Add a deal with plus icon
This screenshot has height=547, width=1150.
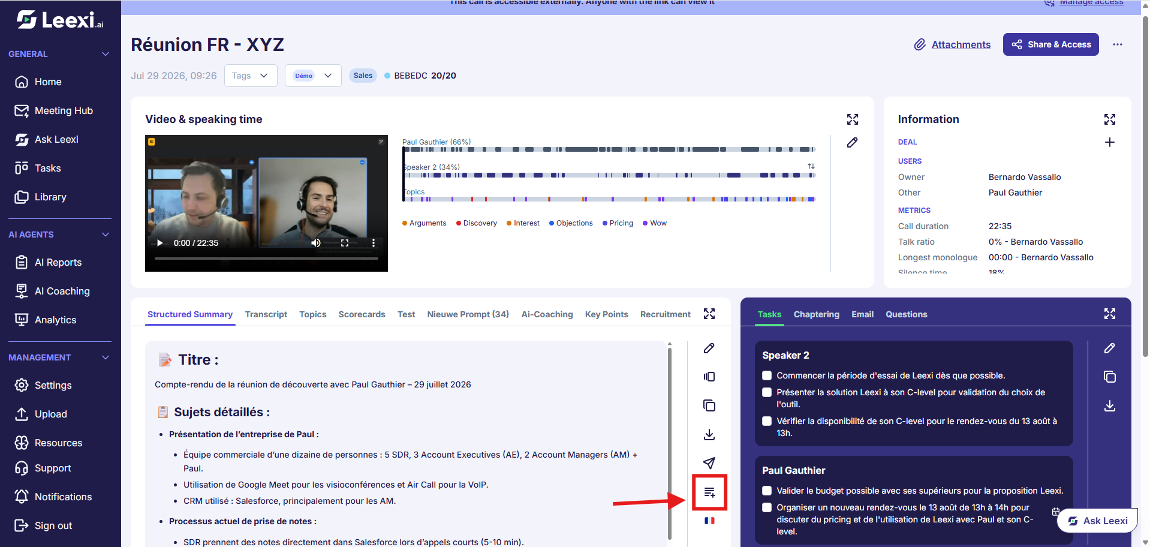coord(1109,142)
